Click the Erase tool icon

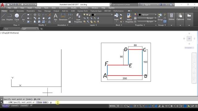(49, 15)
